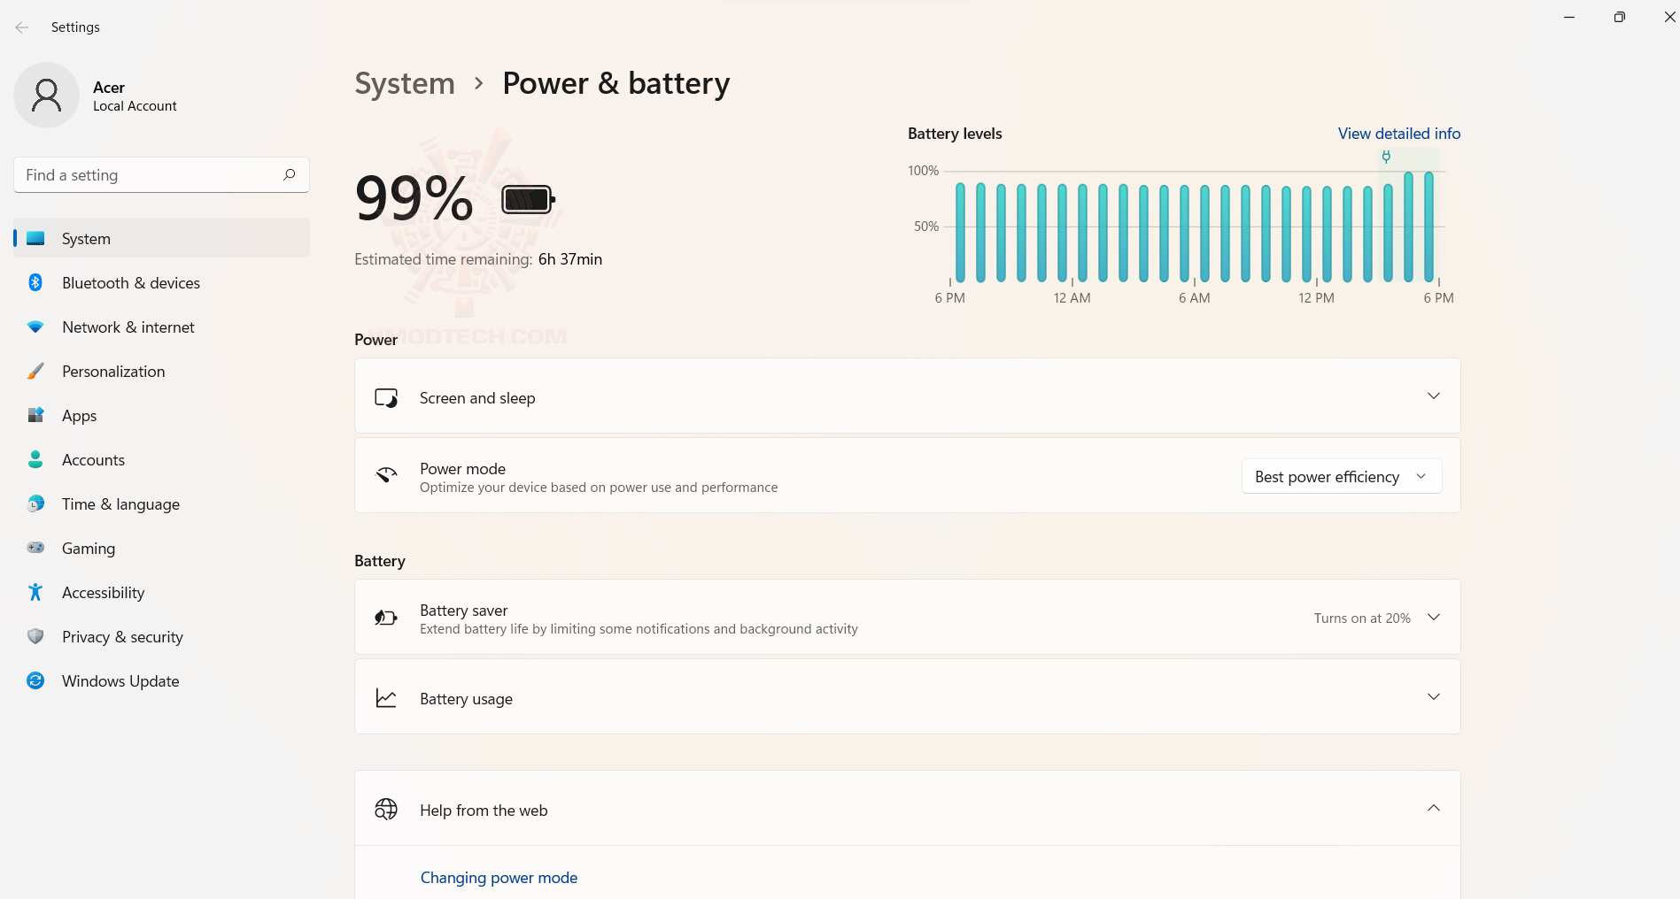The height and width of the screenshot is (899, 1680).
Task: Click the Privacy & security shield icon
Action: pyautogui.click(x=35, y=636)
